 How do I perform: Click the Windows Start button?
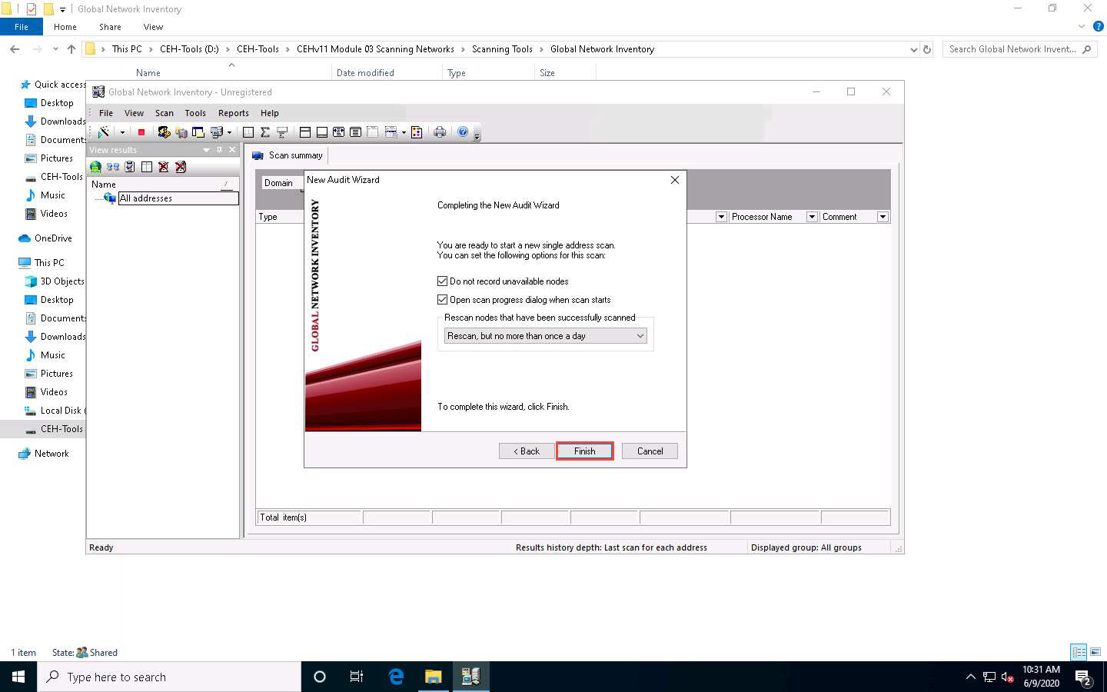coord(18,677)
